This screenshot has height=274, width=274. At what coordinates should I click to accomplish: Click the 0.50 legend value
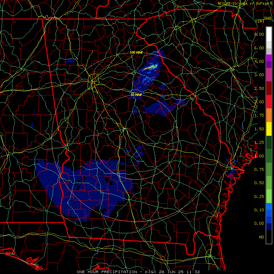[x=259, y=183]
